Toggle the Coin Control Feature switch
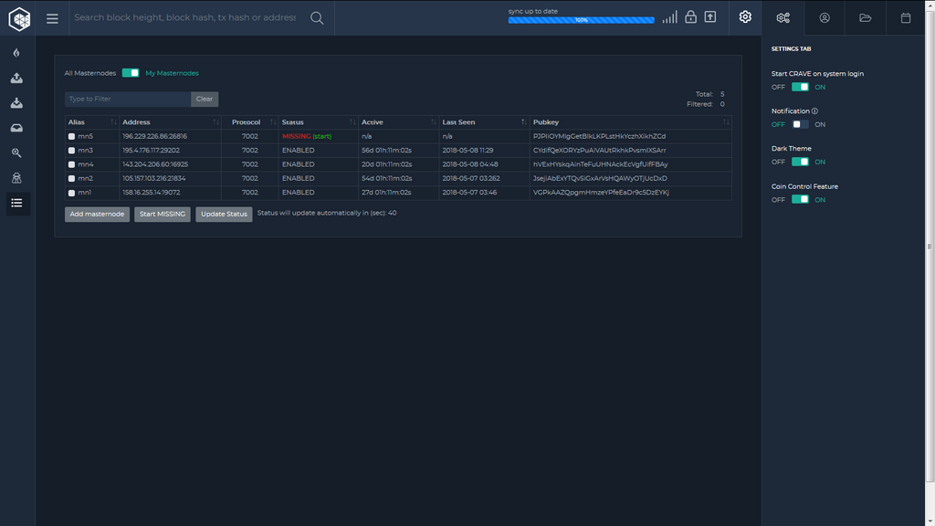This screenshot has width=935, height=526. 800,199
